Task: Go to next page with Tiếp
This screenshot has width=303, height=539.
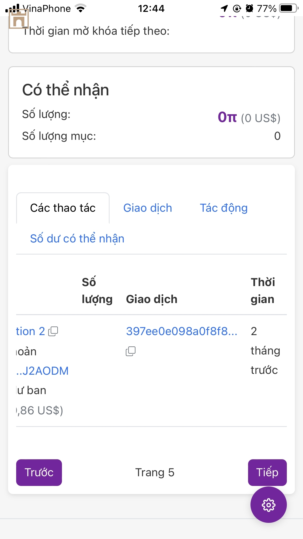Action: pos(267,472)
